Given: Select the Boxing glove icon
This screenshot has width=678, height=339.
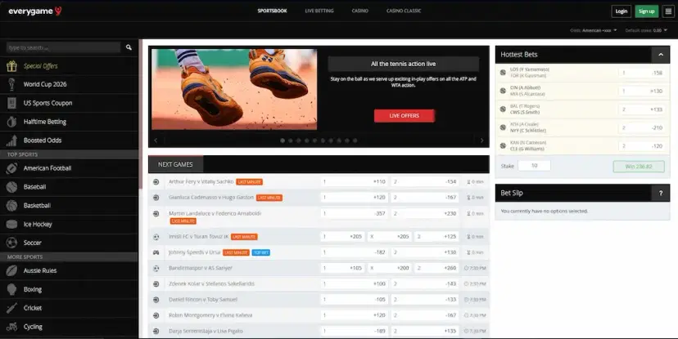Looking at the screenshot, I should coord(11,289).
